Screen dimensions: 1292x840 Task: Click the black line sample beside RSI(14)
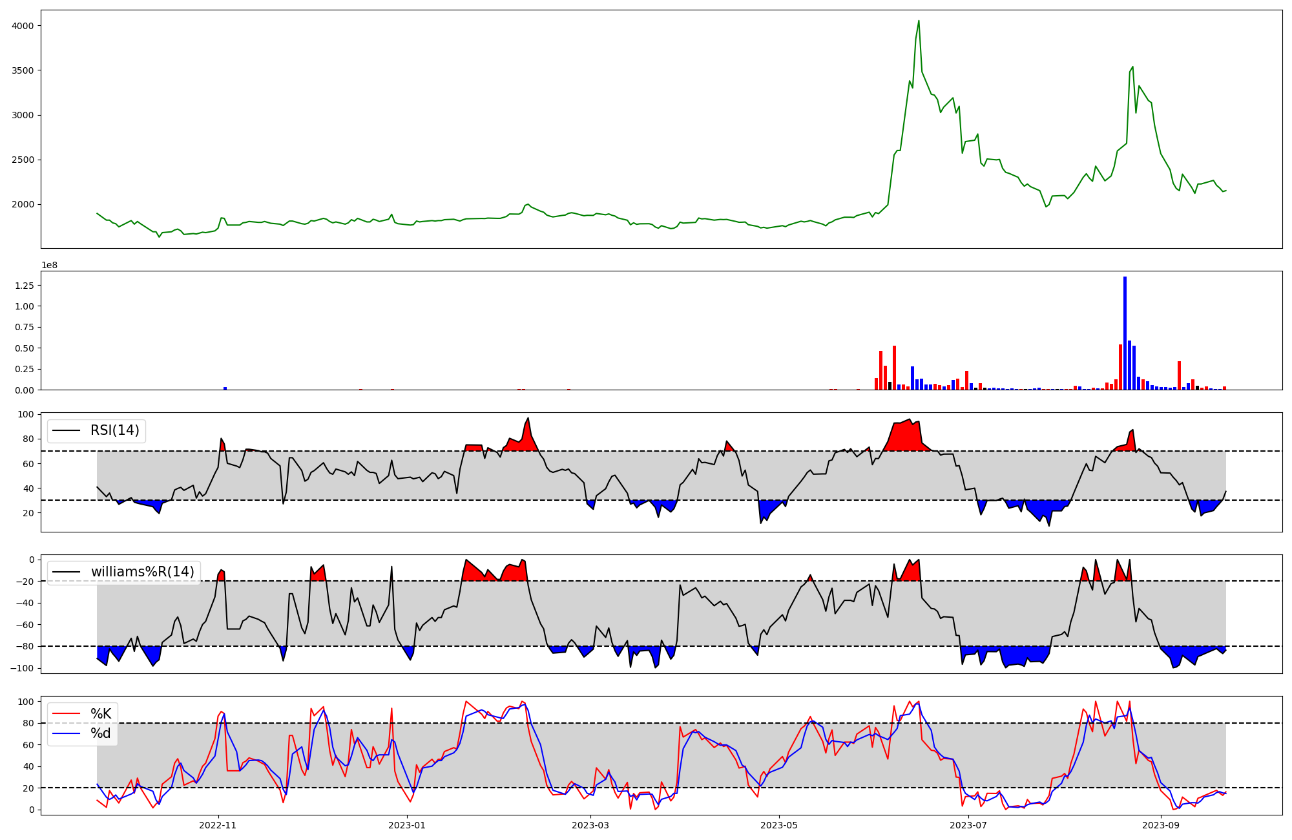point(66,430)
